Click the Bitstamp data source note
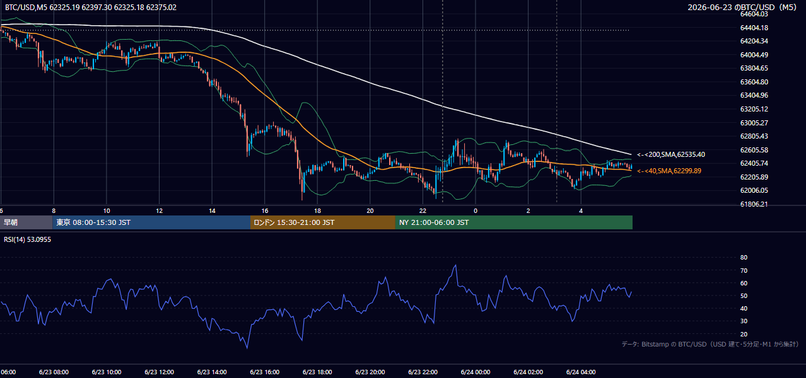 point(710,344)
